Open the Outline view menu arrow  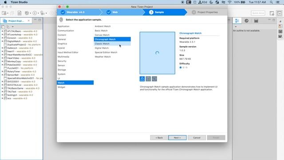tap(236, 27)
